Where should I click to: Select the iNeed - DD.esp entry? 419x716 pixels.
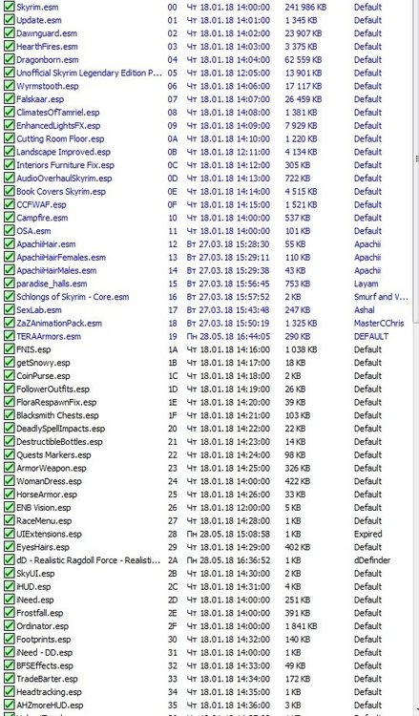[44, 653]
